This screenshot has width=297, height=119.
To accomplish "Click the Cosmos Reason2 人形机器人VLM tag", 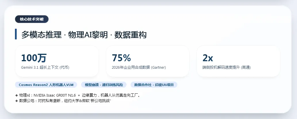I will click(x=46, y=85).
